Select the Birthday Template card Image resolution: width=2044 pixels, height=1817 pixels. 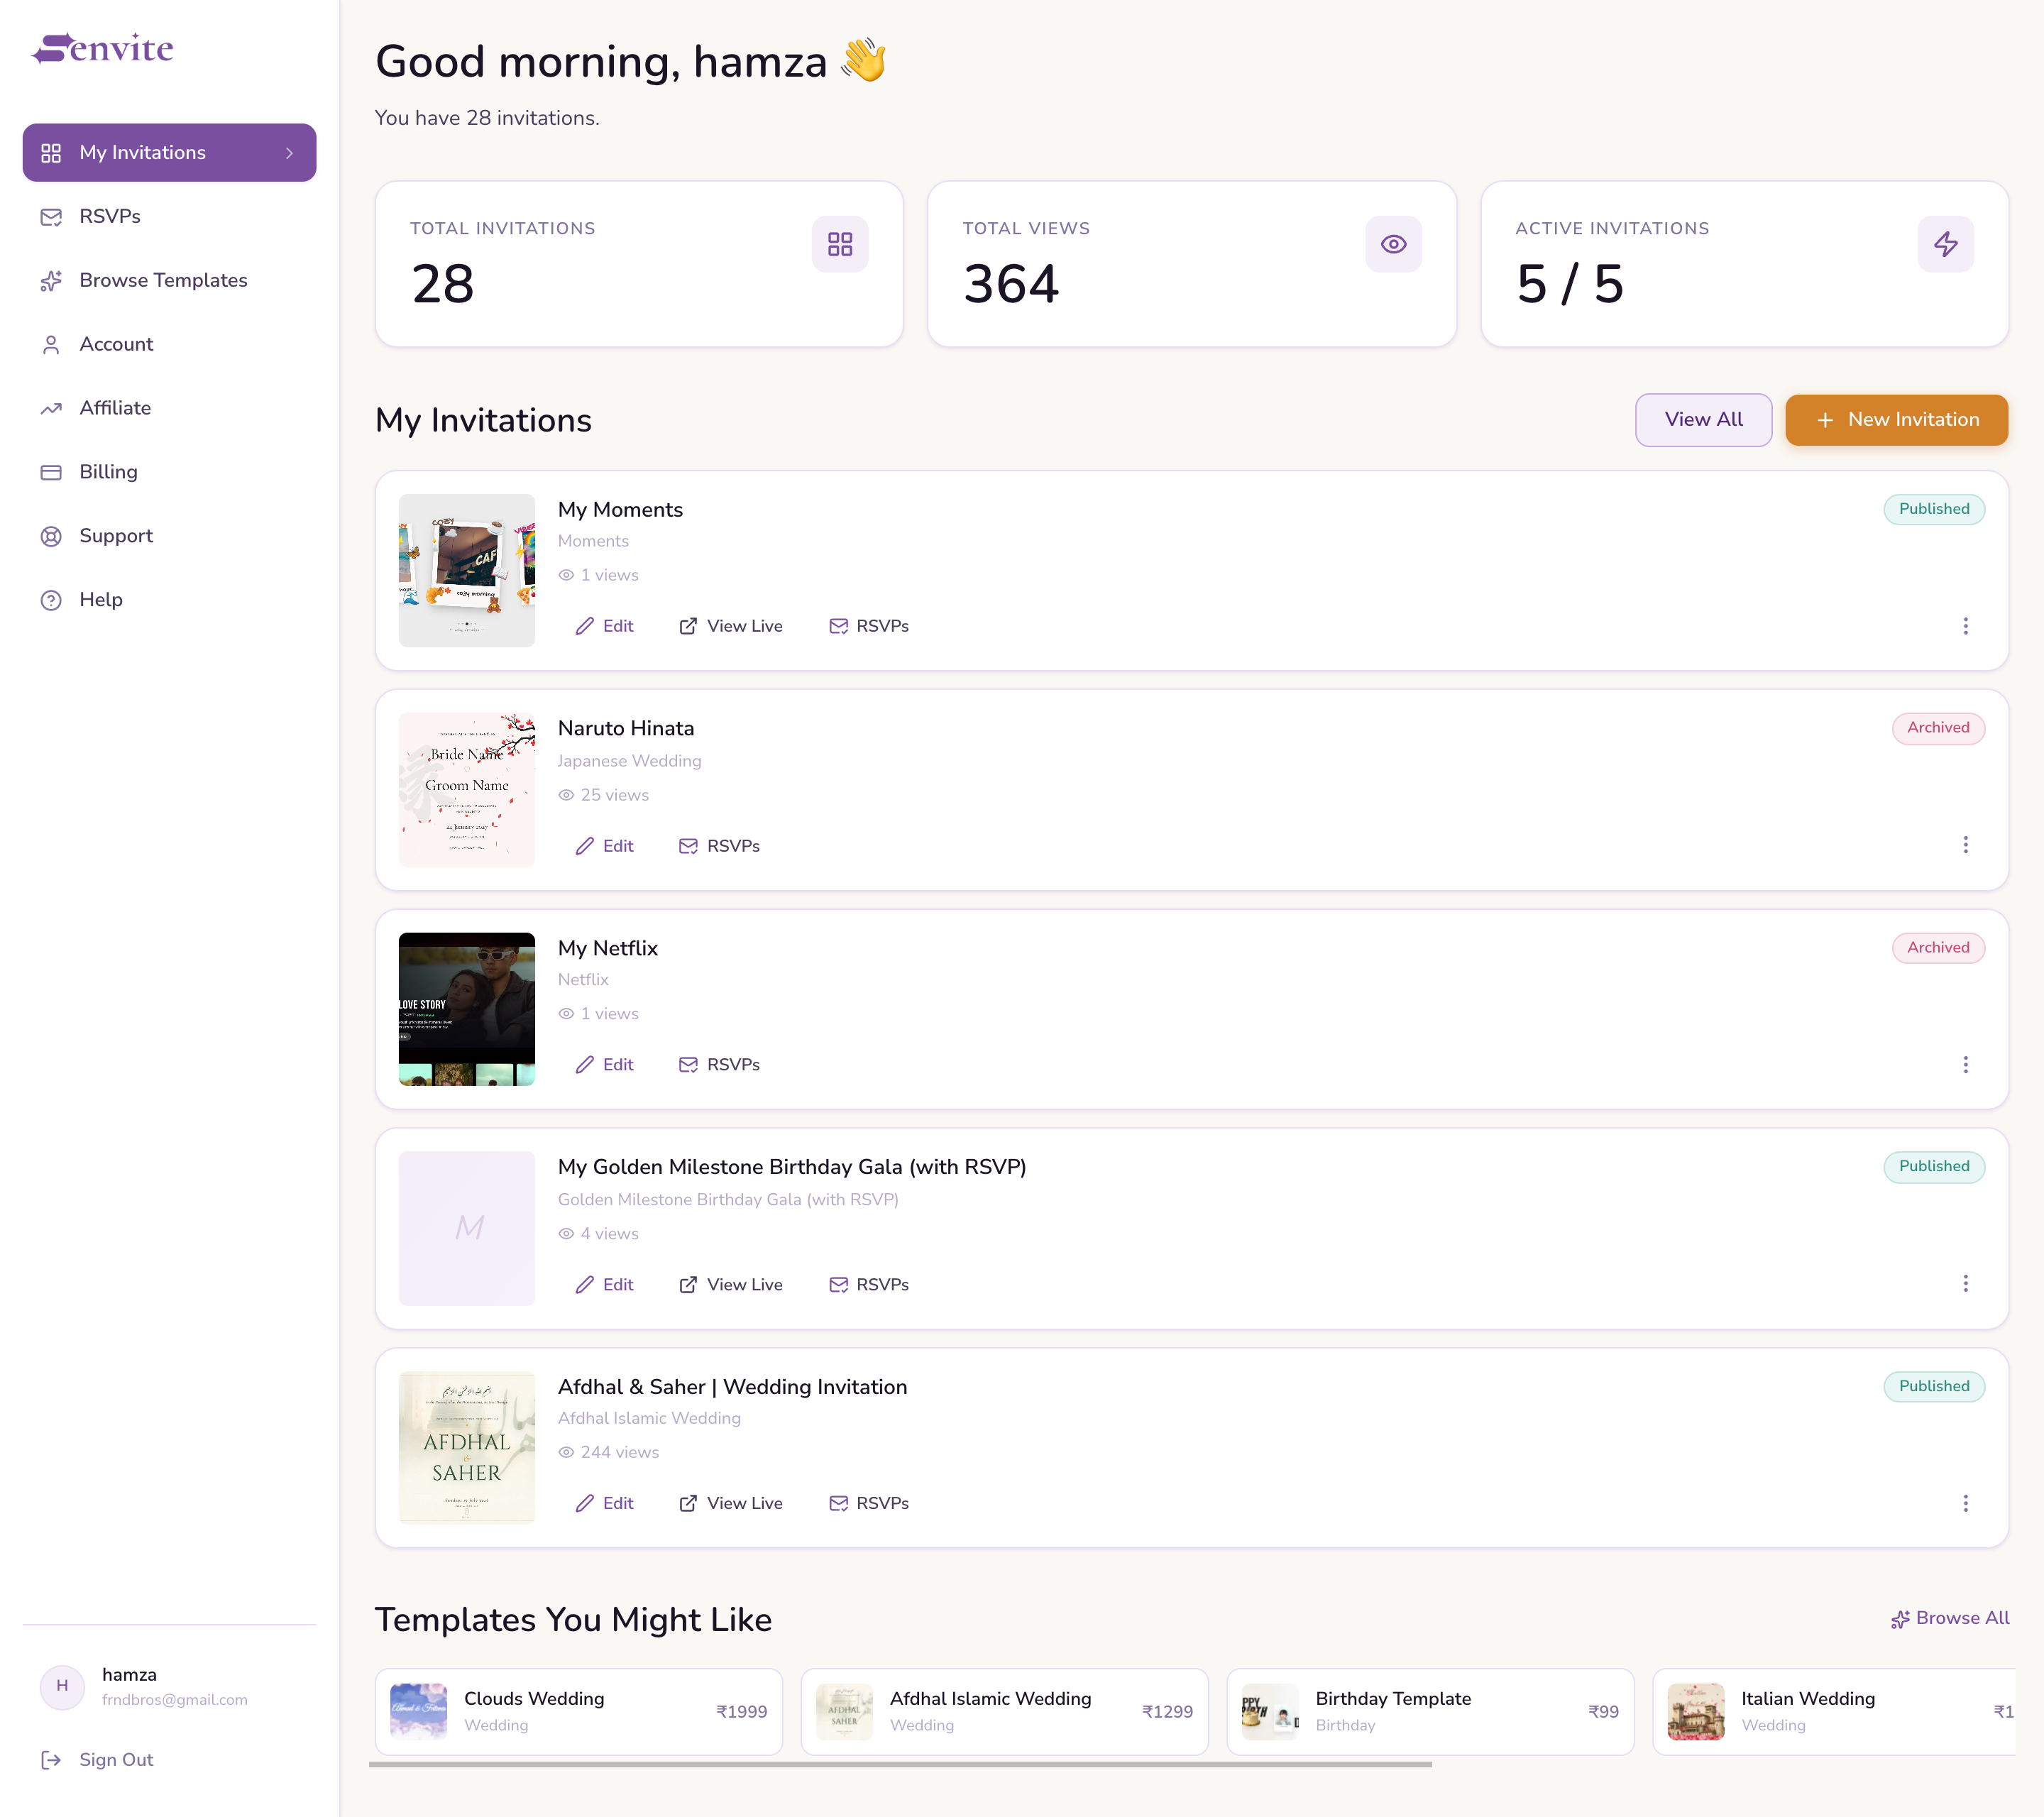pyautogui.click(x=1430, y=1712)
